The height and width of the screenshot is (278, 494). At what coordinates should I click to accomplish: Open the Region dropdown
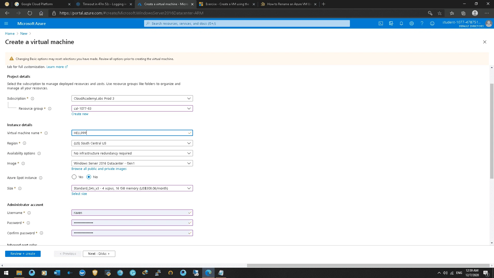[x=132, y=143]
